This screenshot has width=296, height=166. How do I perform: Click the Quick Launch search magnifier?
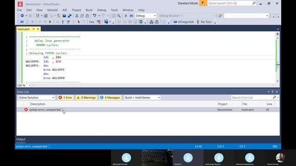254,3
